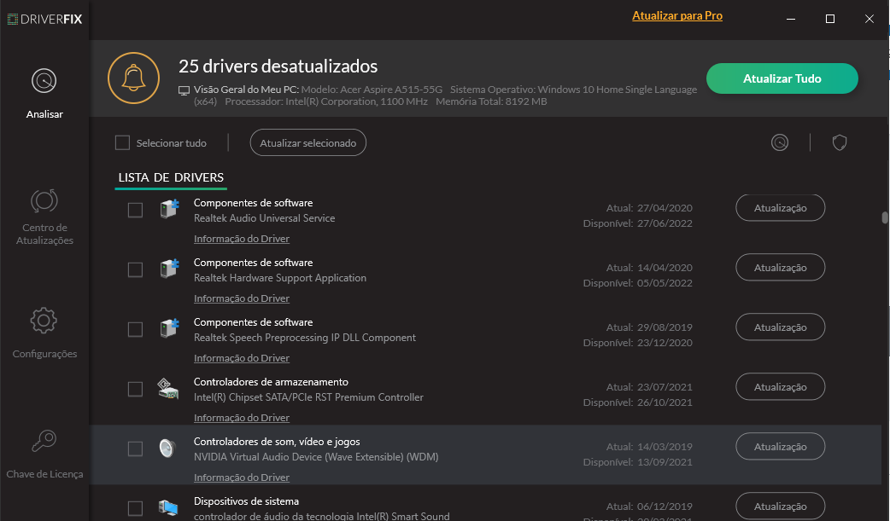Click the driver list scrollbar thumb
Viewport: 890px width, 521px height.
(884, 217)
